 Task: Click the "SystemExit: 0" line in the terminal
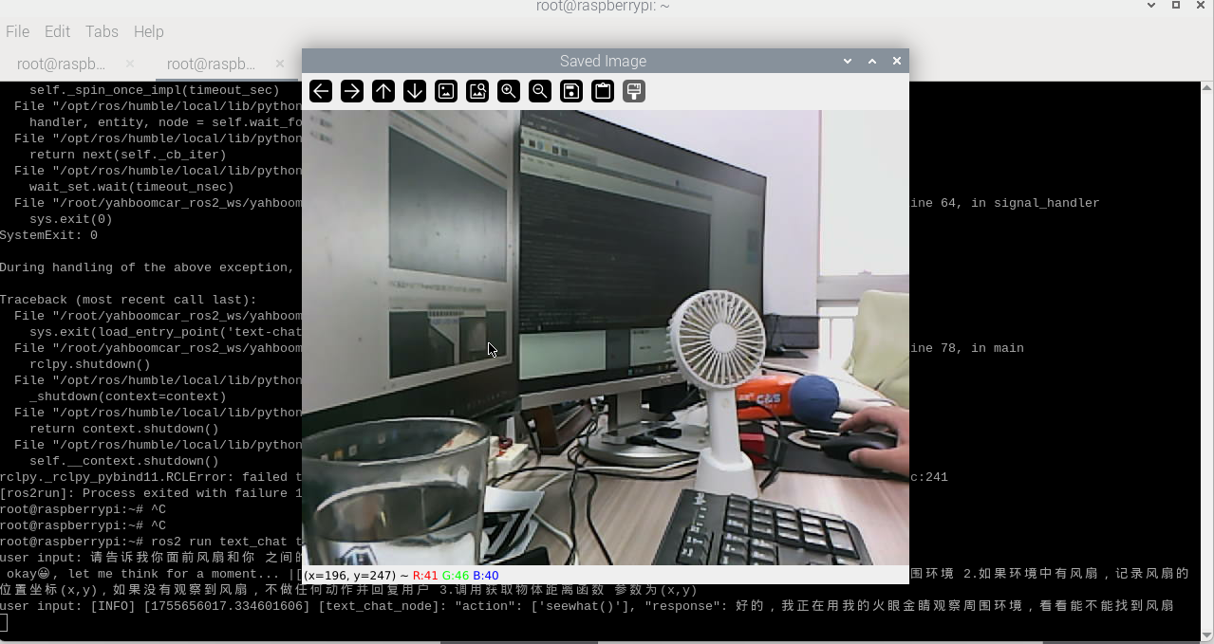[x=48, y=235]
